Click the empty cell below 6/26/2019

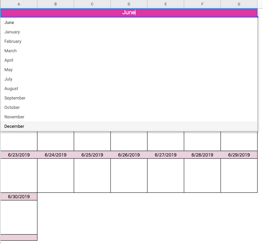point(129,176)
